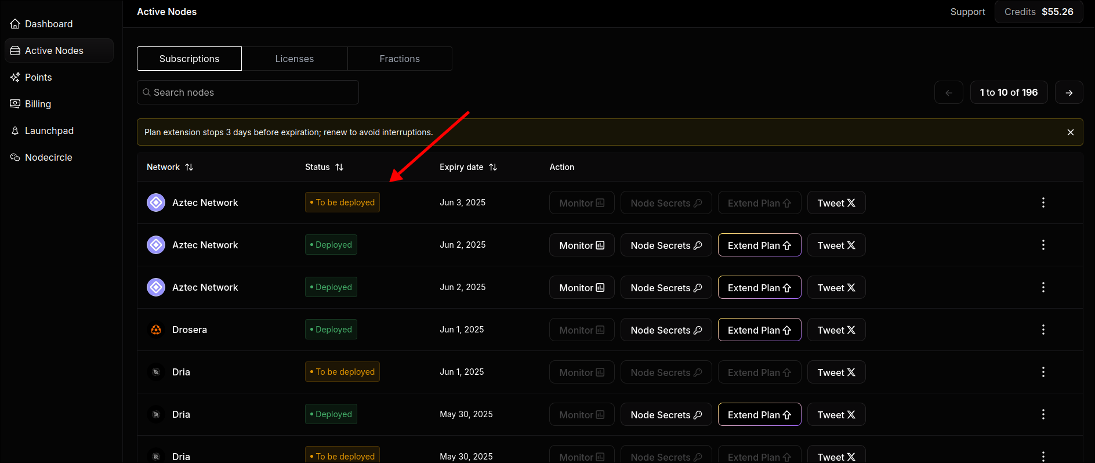Go to previous page arrow
The width and height of the screenshot is (1095, 463).
click(949, 92)
